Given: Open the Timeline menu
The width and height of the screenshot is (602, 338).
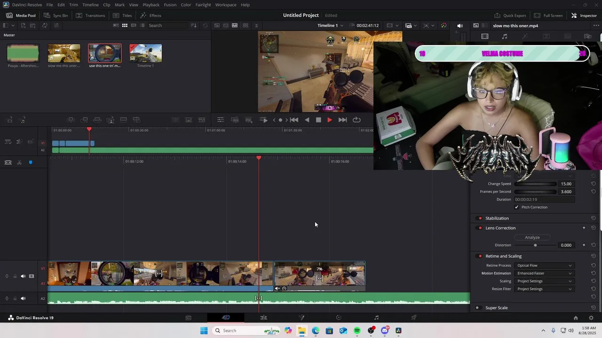Looking at the screenshot, I should (x=90, y=5).
